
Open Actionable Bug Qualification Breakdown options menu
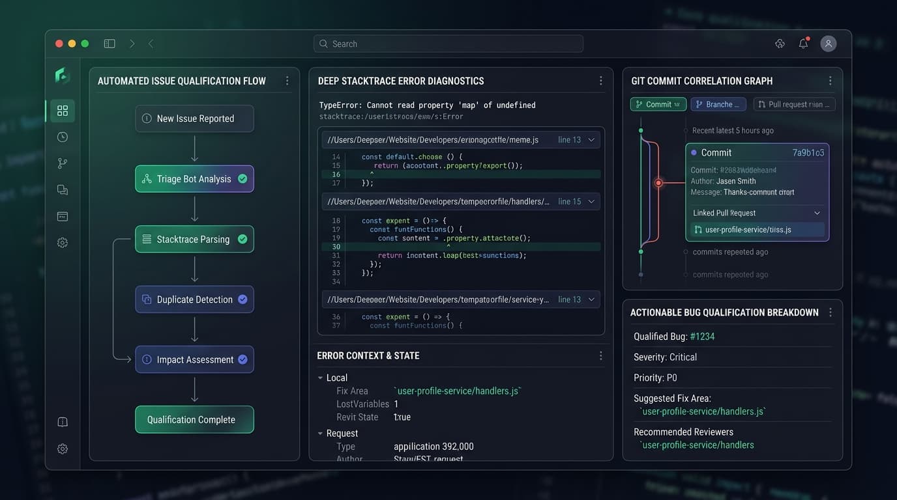(830, 312)
